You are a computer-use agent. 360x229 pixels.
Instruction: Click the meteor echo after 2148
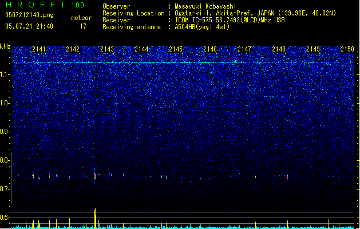(287, 176)
